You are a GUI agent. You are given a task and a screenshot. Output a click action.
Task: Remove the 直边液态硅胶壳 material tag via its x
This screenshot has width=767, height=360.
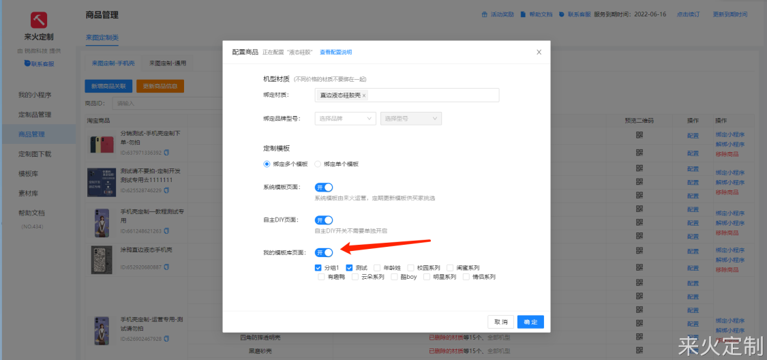(x=364, y=95)
